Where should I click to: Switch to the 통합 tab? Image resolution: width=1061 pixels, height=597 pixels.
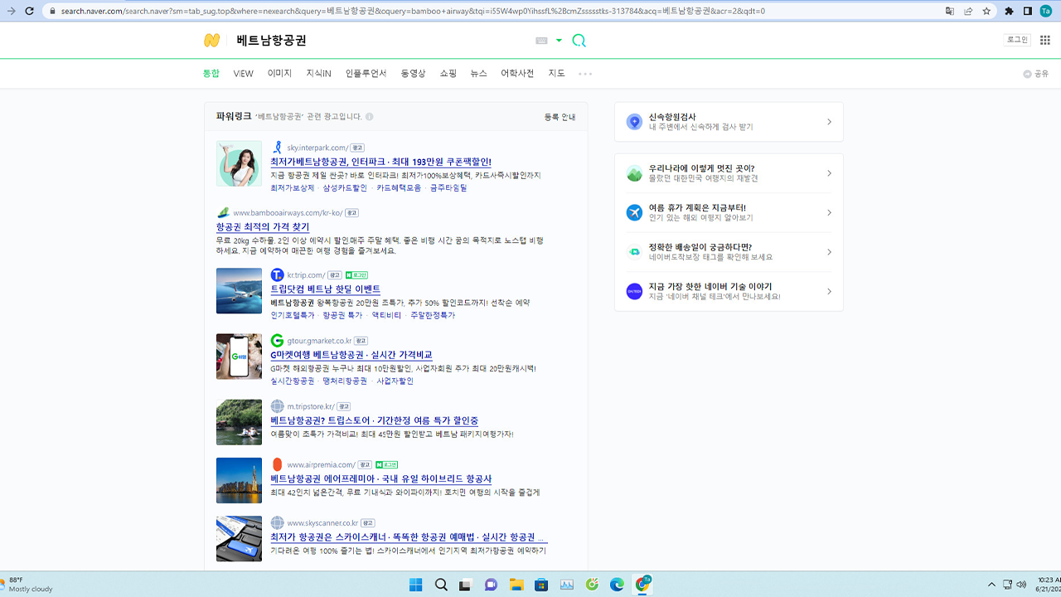(211, 74)
